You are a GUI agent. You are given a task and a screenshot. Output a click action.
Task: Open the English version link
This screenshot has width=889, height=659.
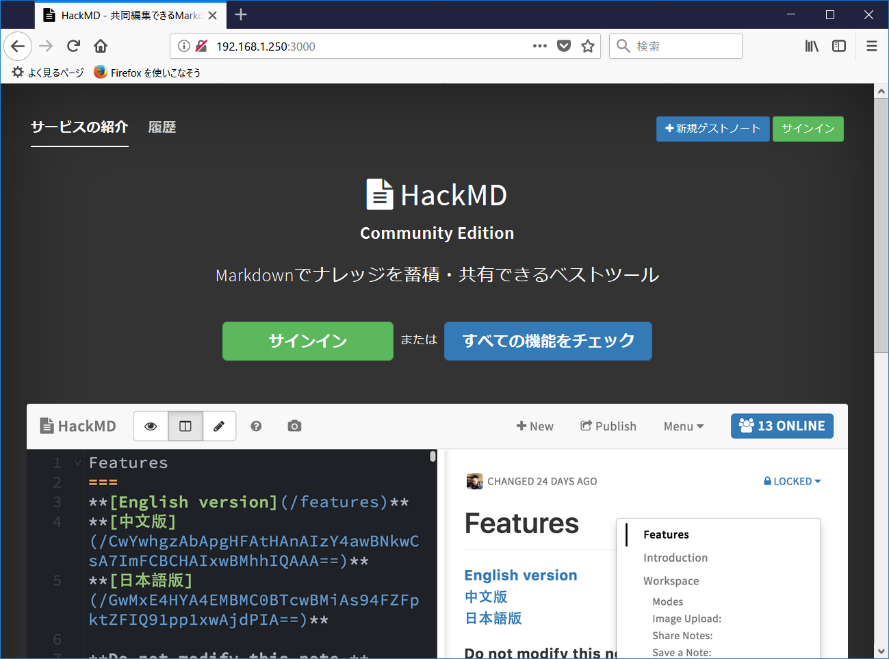[520, 575]
